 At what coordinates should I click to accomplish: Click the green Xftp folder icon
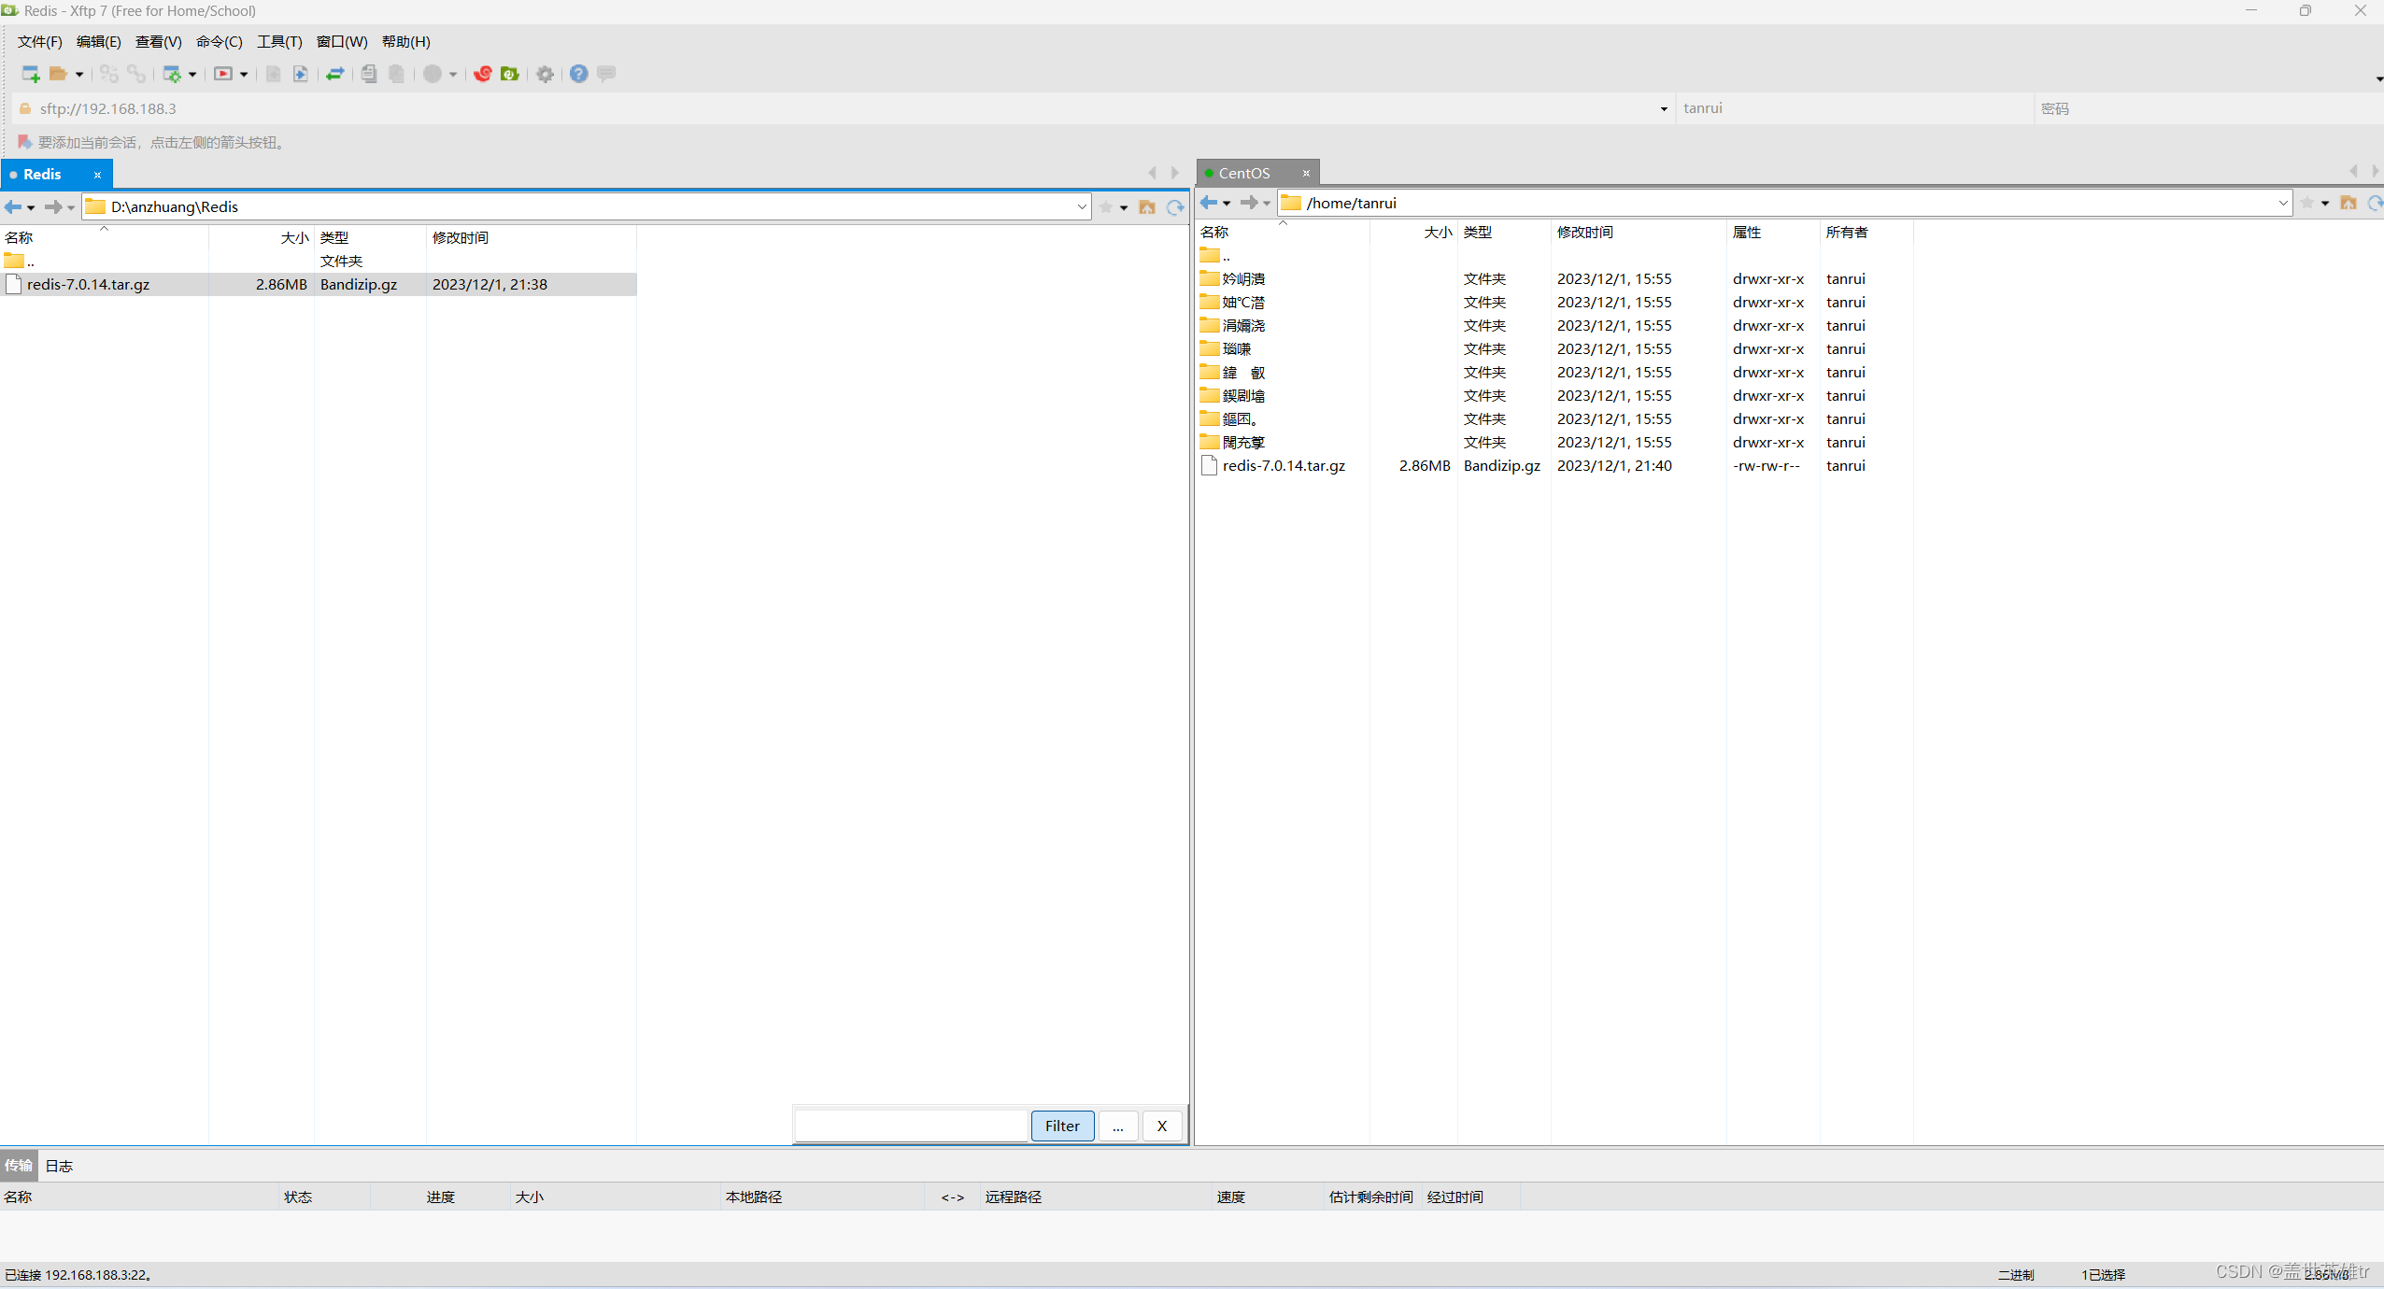(509, 74)
